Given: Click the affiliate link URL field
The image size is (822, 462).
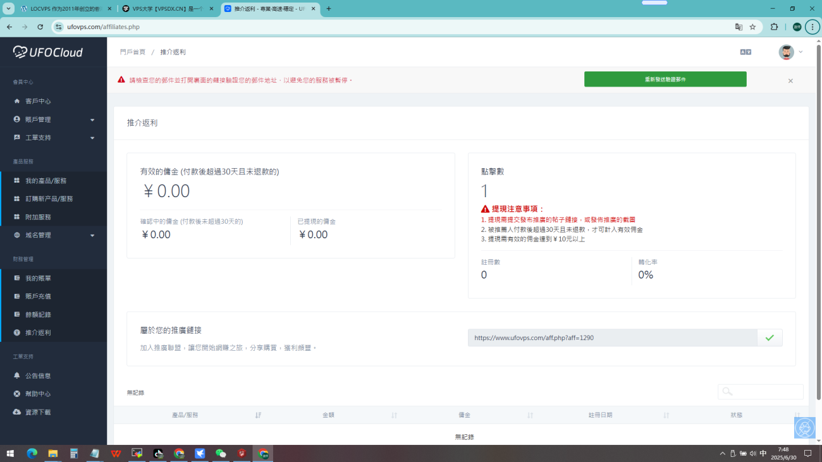Looking at the screenshot, I should pyautogui.click(x=612, y=337).
